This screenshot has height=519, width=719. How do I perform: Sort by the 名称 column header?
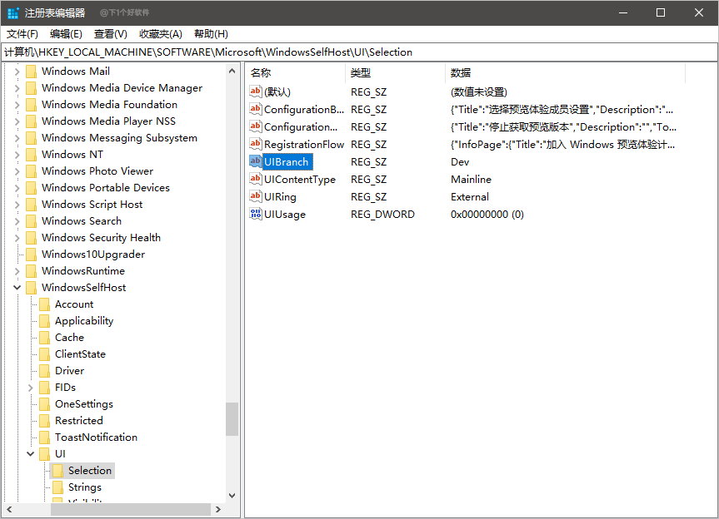point(294,73)
